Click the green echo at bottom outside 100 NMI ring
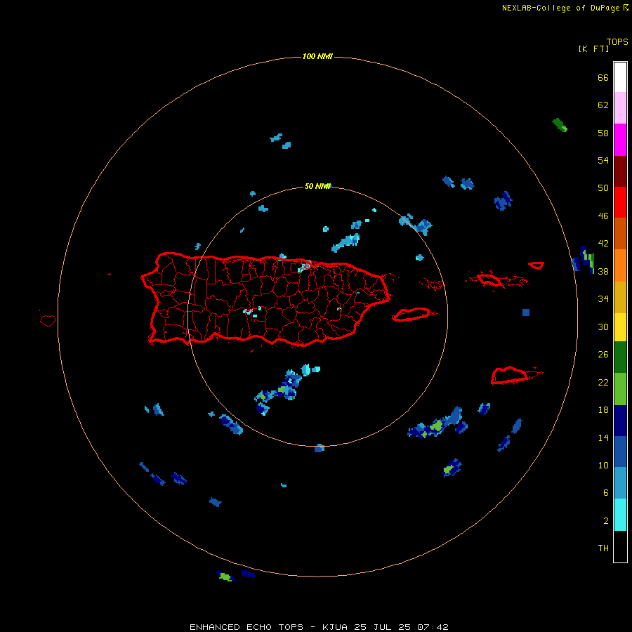632x632 pixels. click(225, 577)
